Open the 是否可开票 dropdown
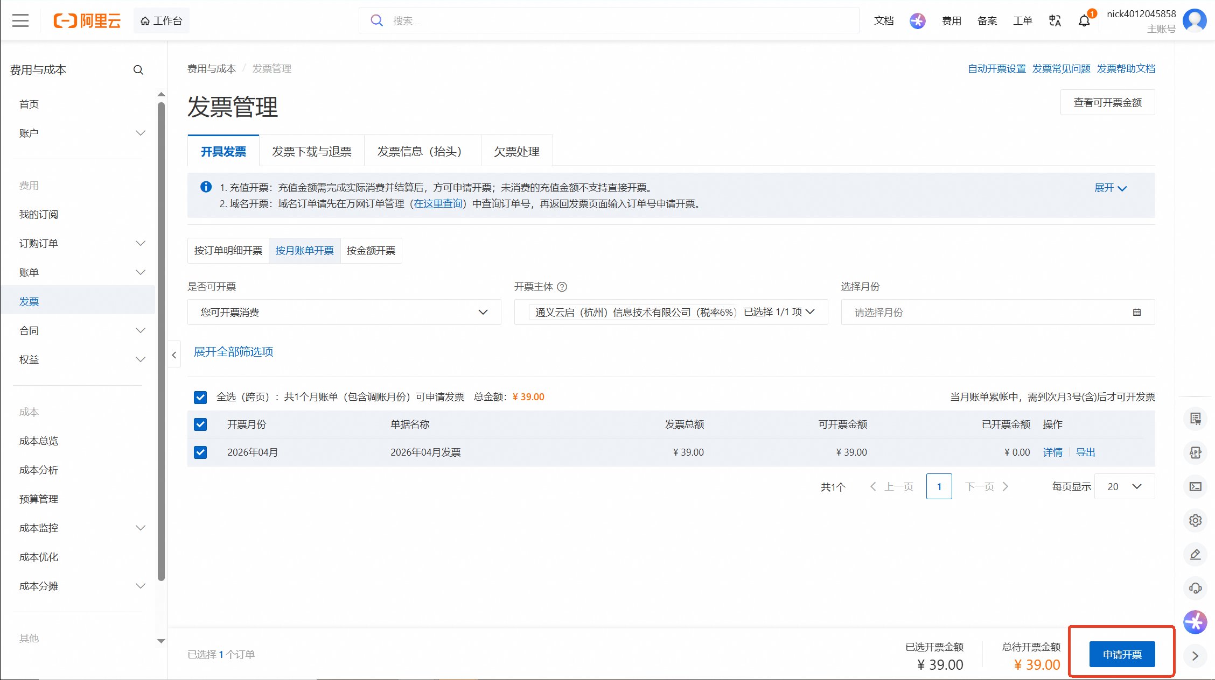1215x680 pixels. coord(344,312)
